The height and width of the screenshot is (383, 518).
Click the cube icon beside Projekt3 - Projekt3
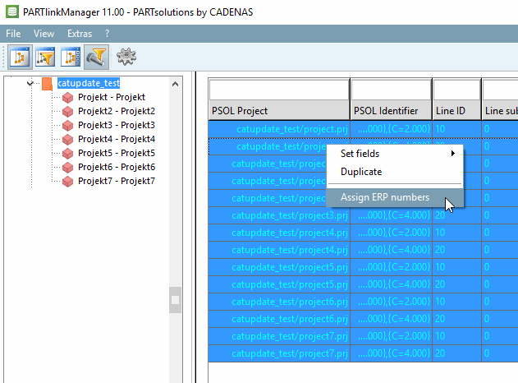(x=67, y=126)
